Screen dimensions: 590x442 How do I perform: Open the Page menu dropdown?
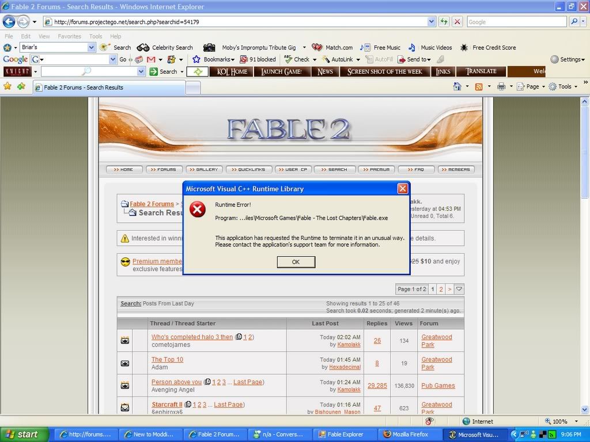coord(531,87)
